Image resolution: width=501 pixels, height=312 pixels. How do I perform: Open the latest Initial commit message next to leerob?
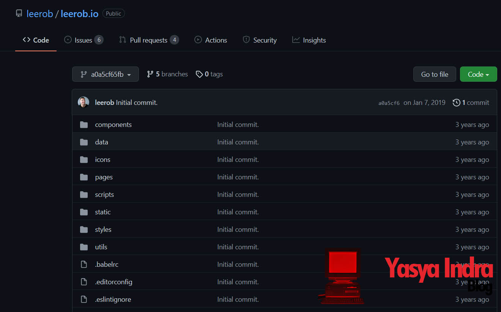[137, 103]
